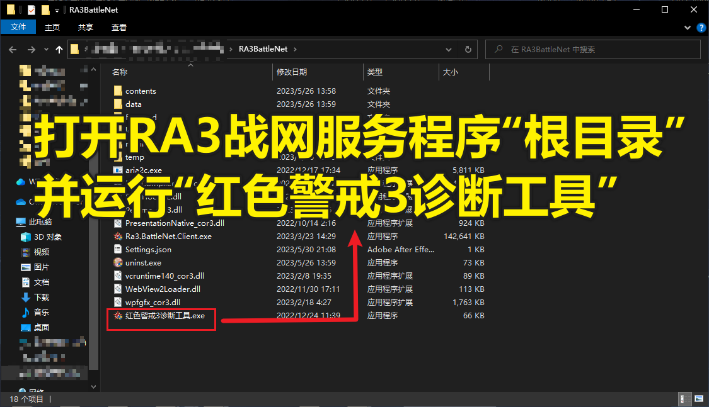Open the 查看 ribbon tab

119,27
